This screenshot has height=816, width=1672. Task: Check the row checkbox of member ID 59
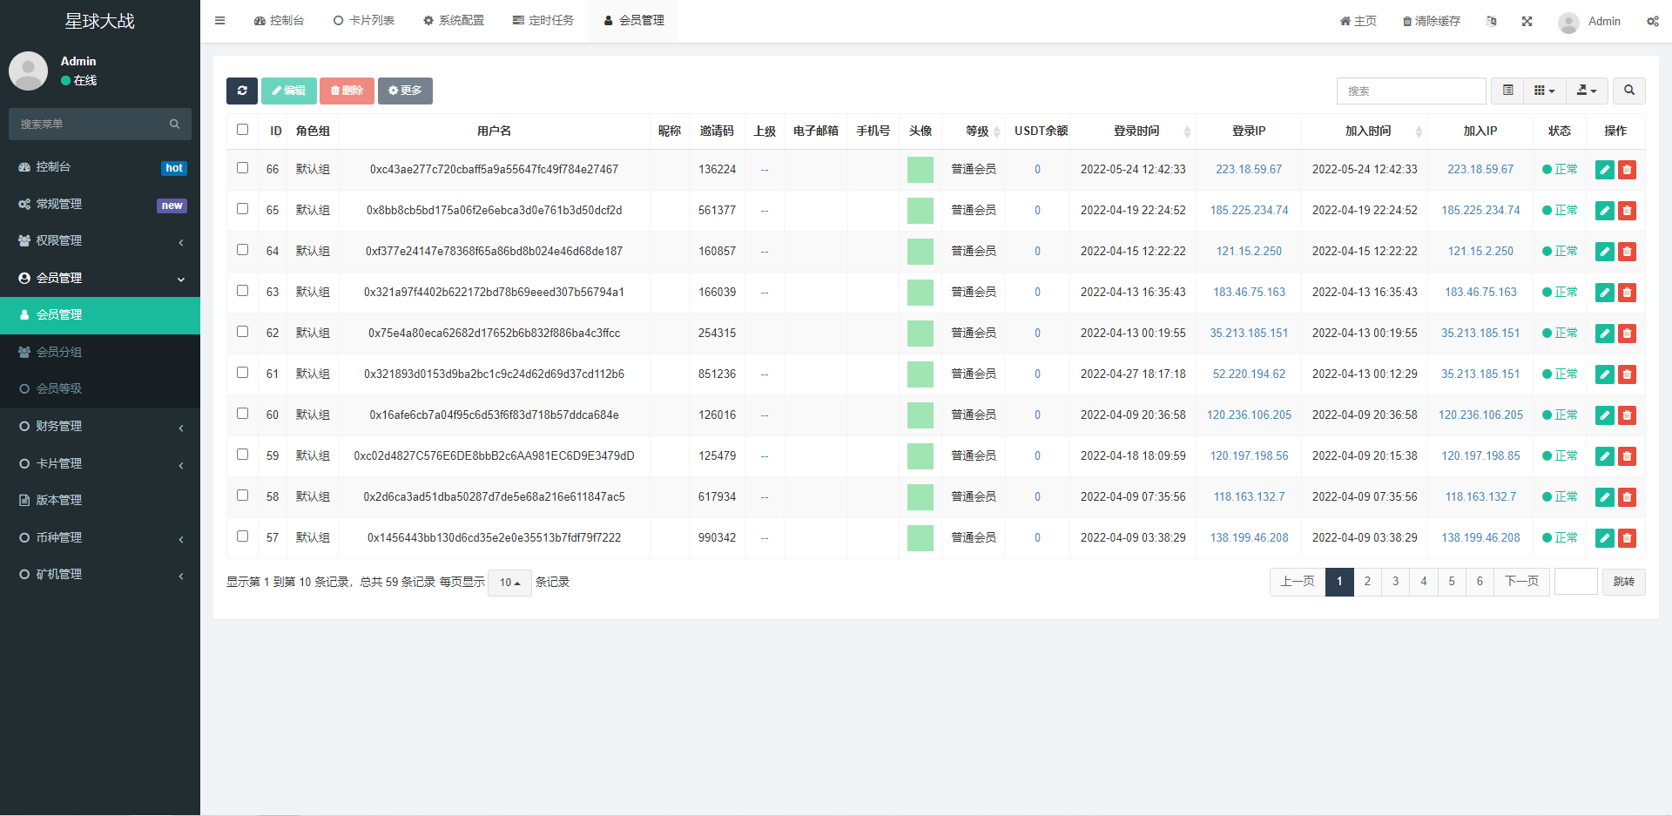coord(242,455)
